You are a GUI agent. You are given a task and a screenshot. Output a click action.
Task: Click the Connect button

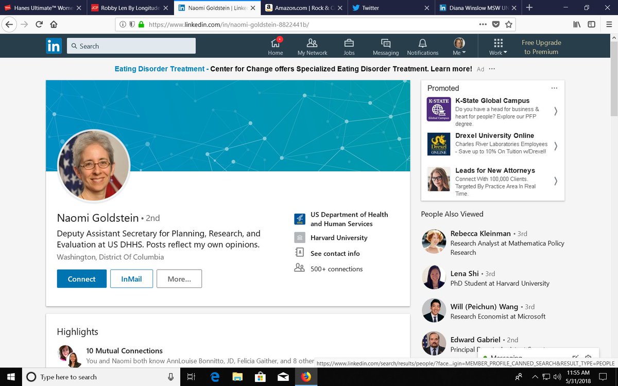click(x=82, y=279)
